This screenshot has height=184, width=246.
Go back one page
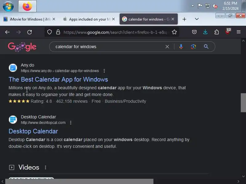pyautogui.click(x=7, y=32)
